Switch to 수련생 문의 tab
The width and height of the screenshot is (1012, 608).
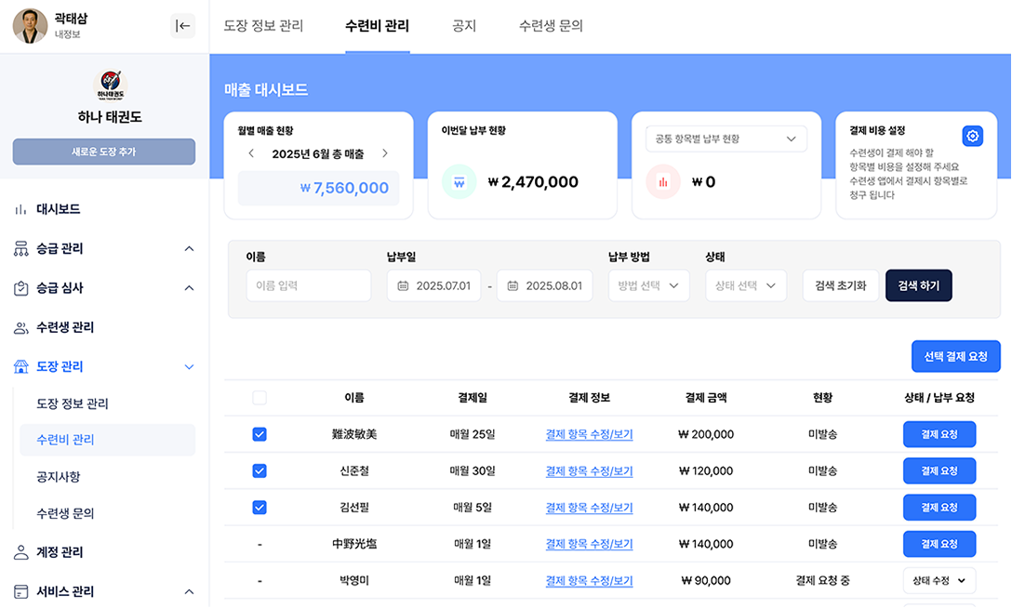[x=551, y=26]
